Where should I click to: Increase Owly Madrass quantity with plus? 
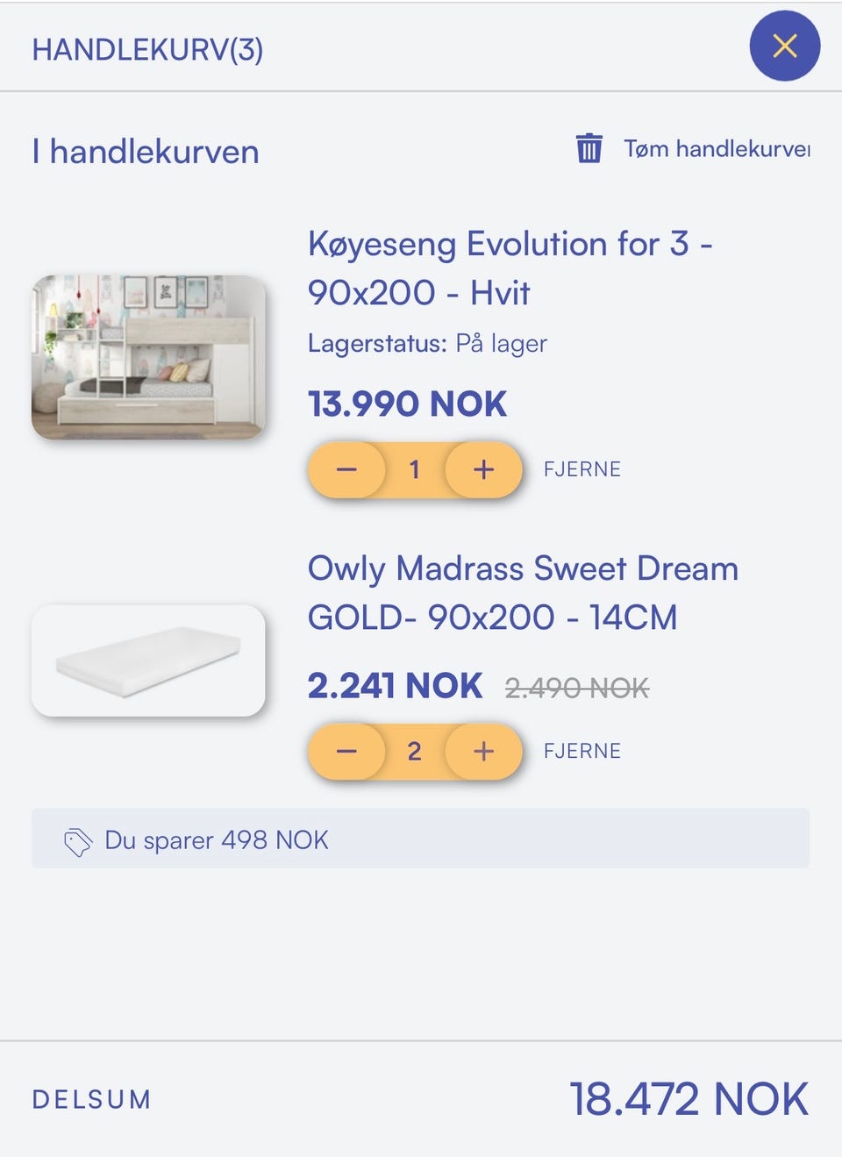483,752
